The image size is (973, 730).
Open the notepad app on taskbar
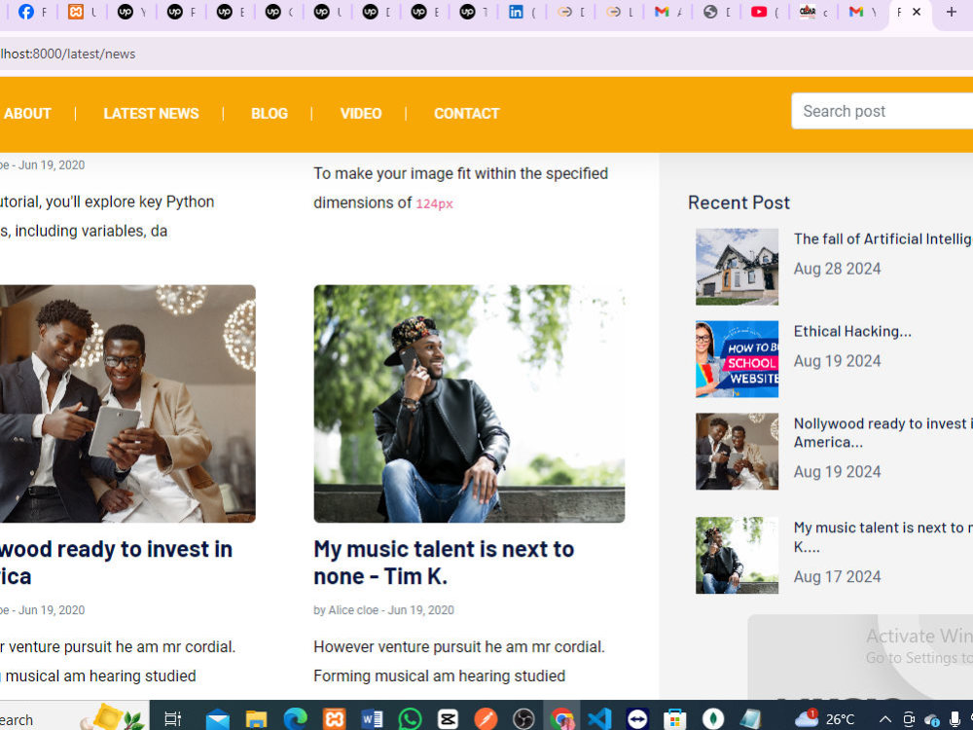click(x=750, y=719)
